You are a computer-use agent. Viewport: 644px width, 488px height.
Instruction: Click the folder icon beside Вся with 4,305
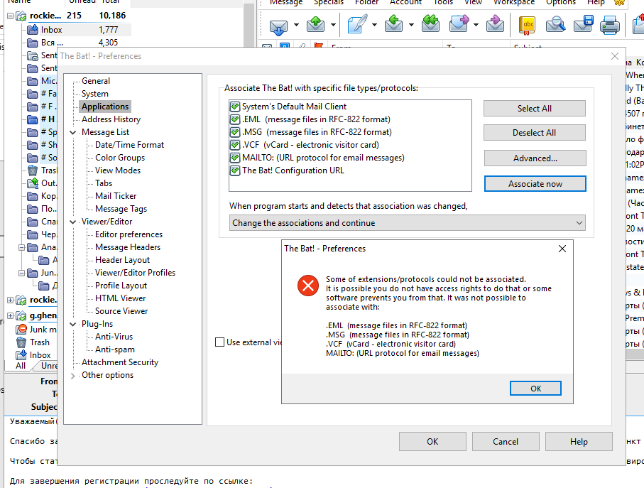[33, 43]
